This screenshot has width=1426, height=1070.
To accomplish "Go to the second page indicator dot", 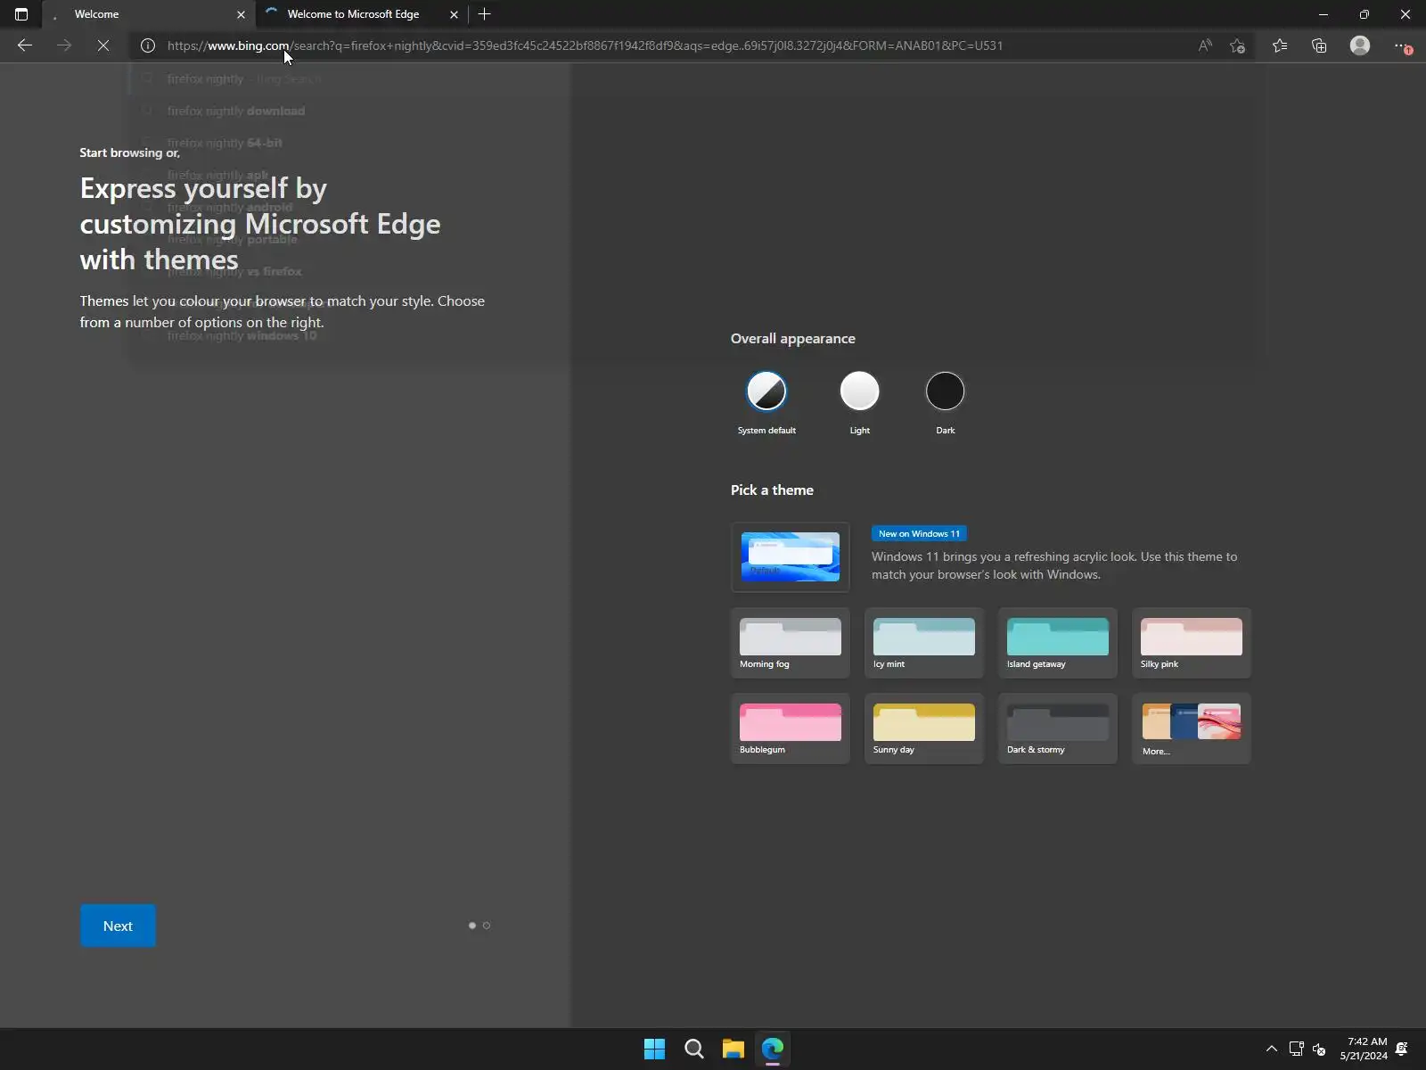I will pyautogui.click(x=487, y=926).
